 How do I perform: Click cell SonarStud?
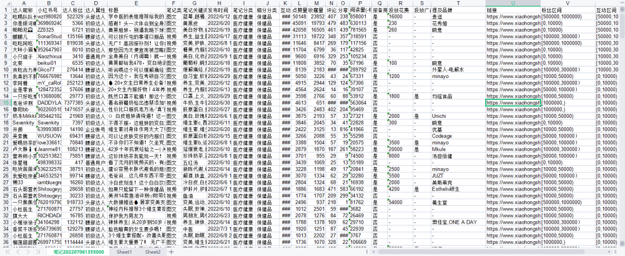point(49,36)
